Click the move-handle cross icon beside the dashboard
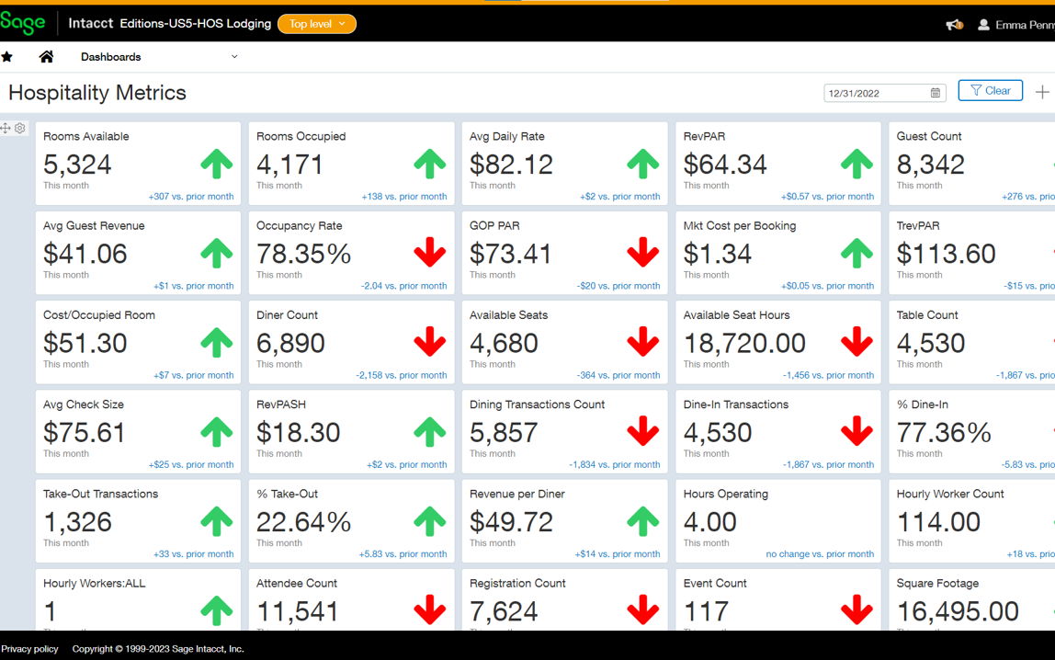 pos(6,128)
